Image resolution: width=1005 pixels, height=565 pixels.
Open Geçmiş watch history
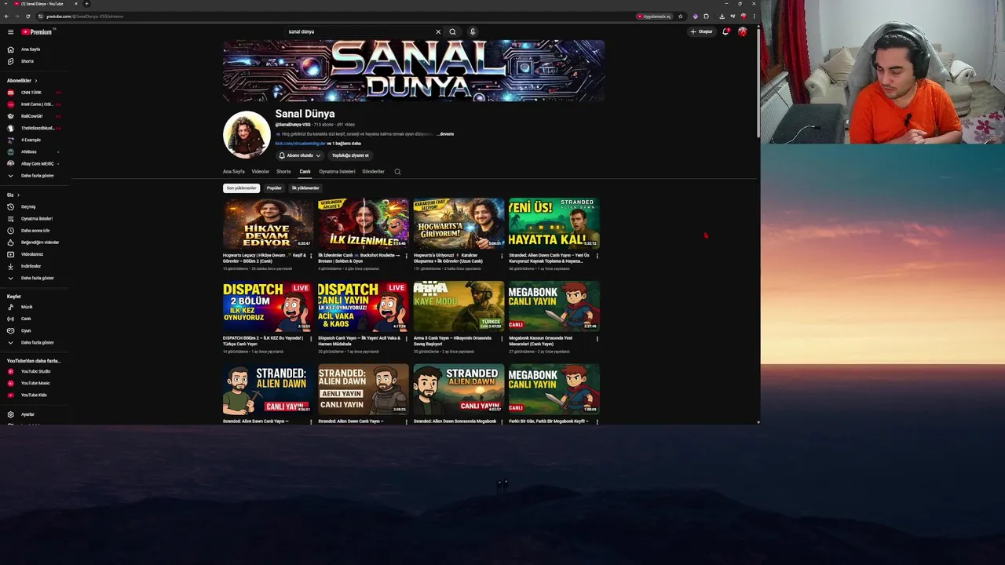[x=28, y=207]
